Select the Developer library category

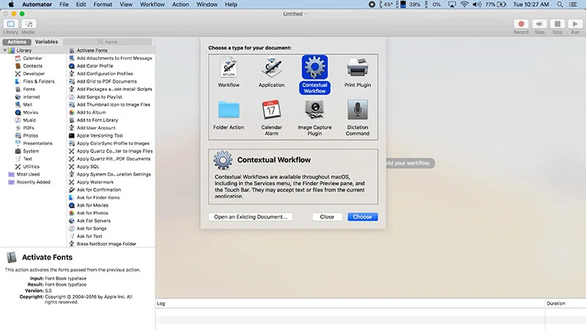pos(34,74)
